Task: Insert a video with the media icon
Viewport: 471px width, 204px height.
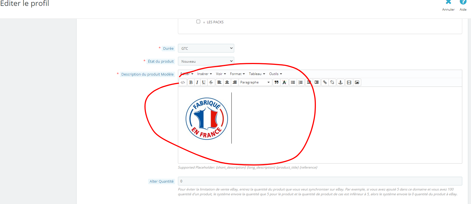Action: point(349,82)
